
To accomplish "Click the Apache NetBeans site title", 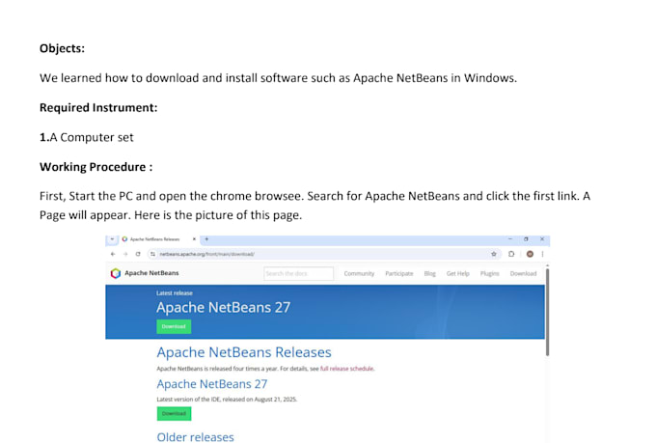I will point(151,273).
